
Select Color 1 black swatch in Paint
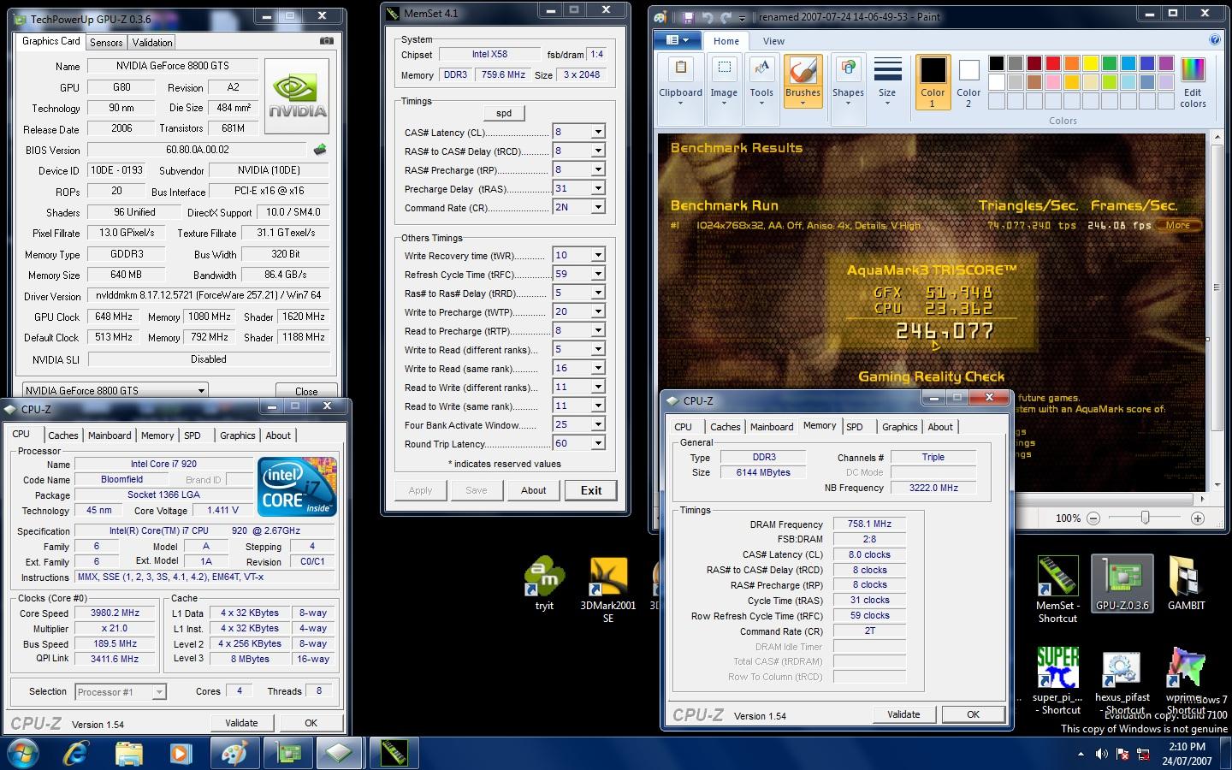click(933, 82)
